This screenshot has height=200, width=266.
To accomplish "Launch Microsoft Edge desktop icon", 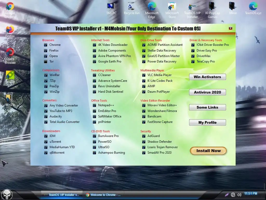I will pos(152,10).
